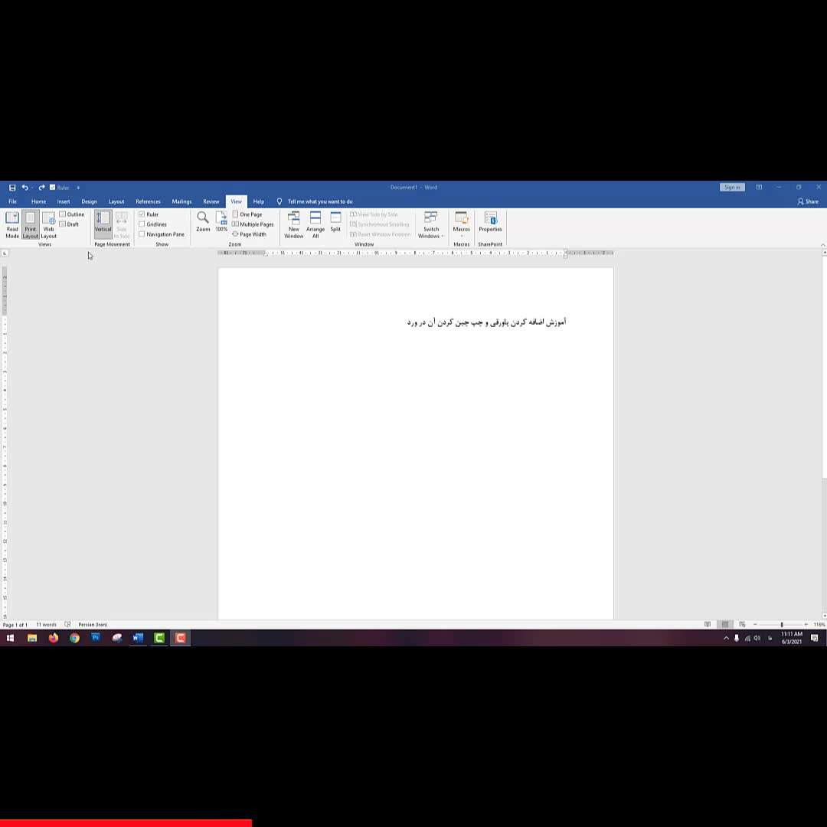The height and width of the screenshot is (827, 827).
Task: Click Arrange All windows
Action: pyautogui.click(x=315, y=224)
